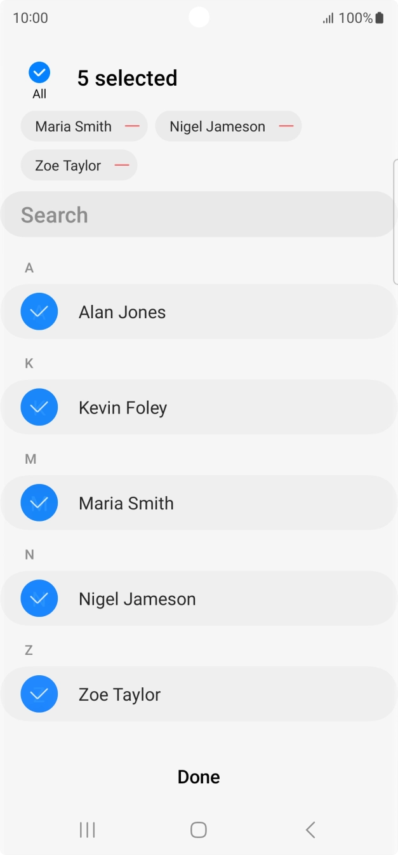This screenshot has height=855, width=398.
Task: Remove Maria Smith chip with minus icon
Action: coord(132,126)
